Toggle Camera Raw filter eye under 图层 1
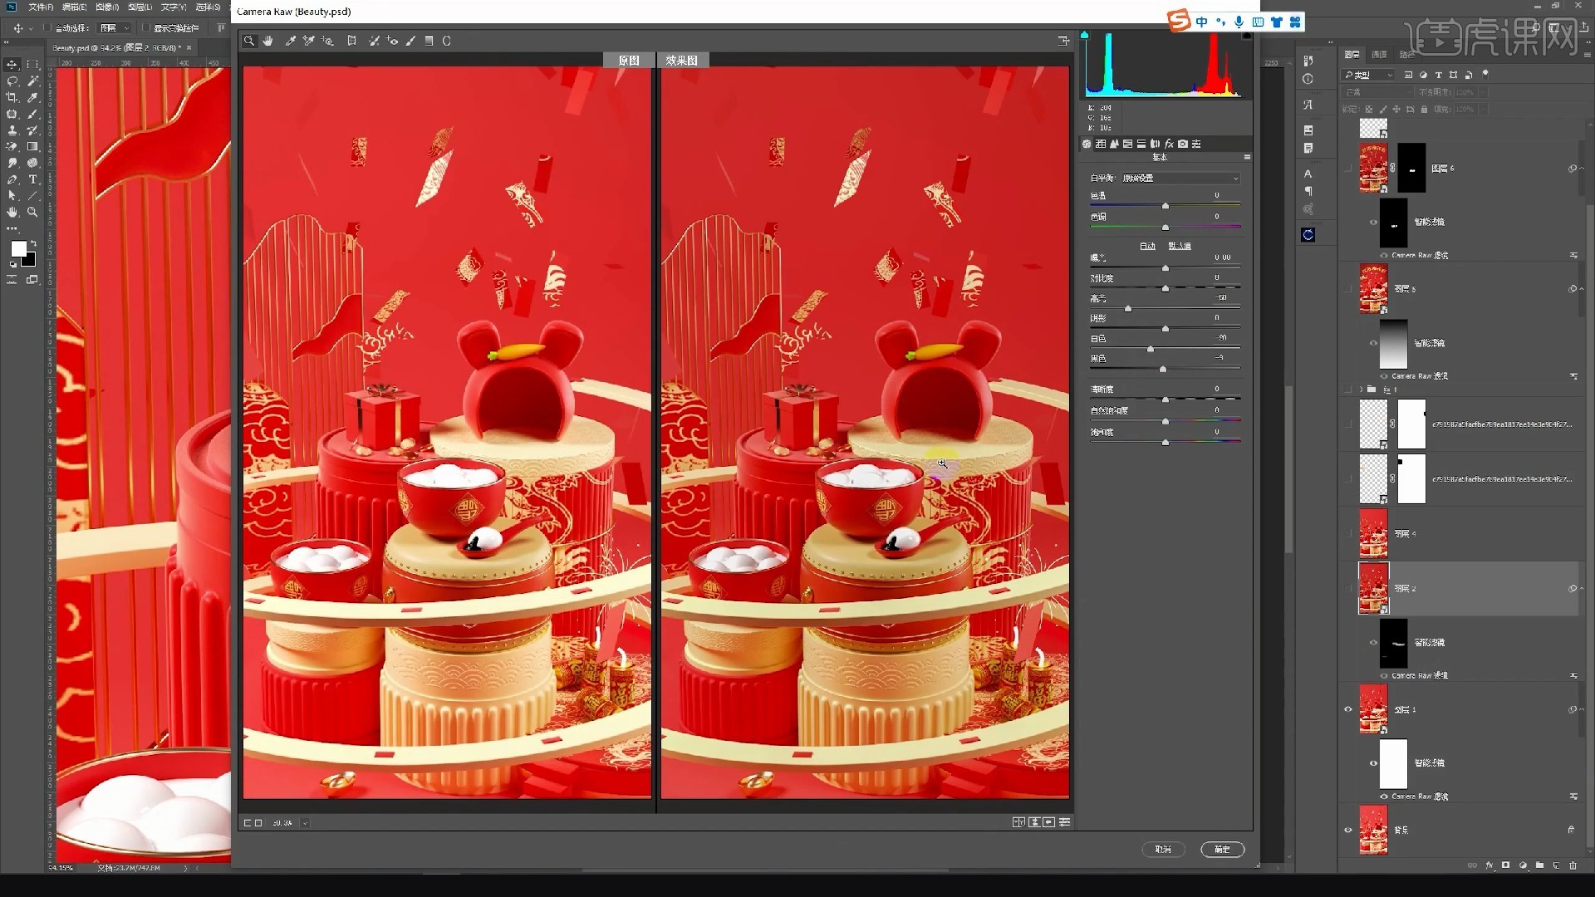 click(1384, 797)
